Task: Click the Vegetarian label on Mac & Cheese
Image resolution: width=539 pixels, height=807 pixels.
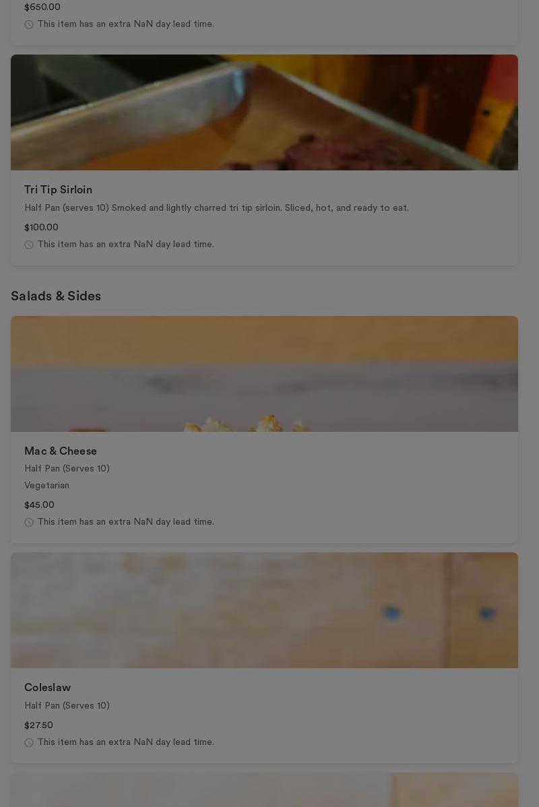Action: [x=47, y=485]
